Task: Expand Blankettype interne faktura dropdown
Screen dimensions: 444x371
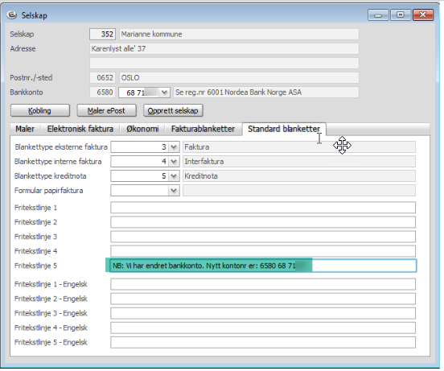Action: pyautogui.click(x=174, y=162)
